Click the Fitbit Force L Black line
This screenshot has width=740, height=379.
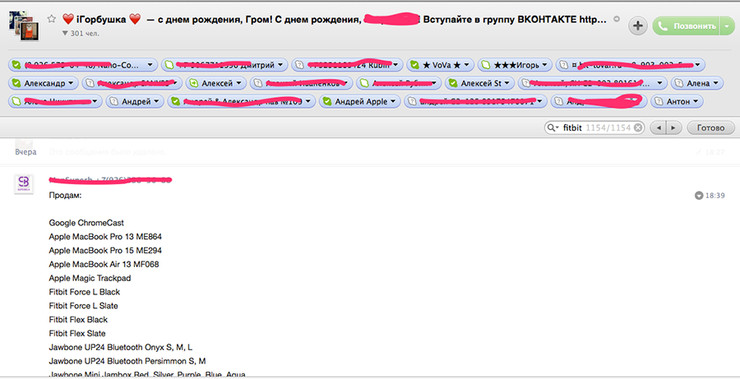(x=85, y=292)
